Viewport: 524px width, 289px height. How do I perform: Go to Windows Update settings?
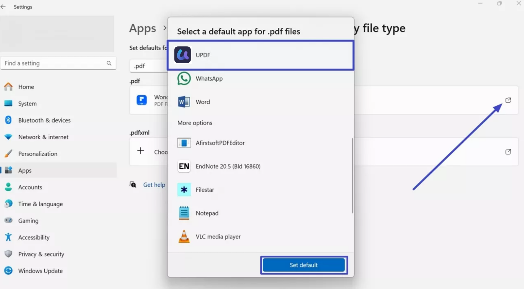tap(58, 271)
